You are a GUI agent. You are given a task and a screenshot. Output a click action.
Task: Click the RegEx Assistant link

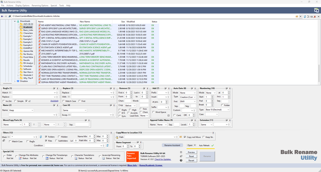(x=54, y=101)
